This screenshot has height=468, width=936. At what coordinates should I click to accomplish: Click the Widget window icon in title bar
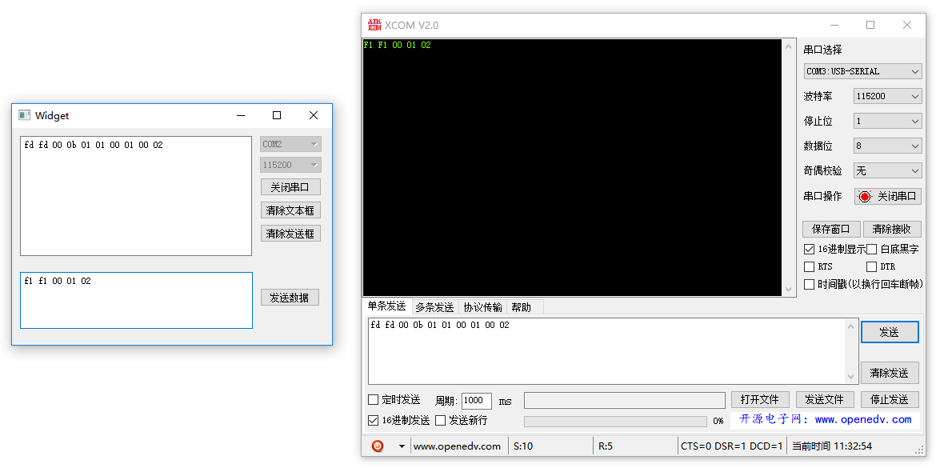click(x=23, y=115)
